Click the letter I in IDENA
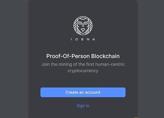The height and width of the screenshot is (118, 164). (x=72, y=39)
